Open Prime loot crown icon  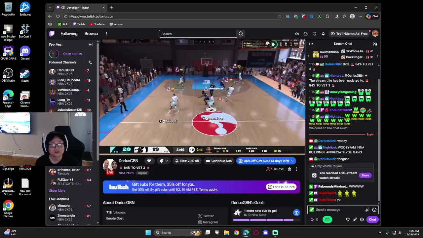[x=297, y=34]
